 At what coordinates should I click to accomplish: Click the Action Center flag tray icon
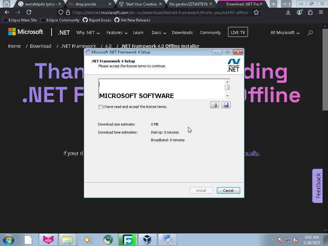point(280,240)
